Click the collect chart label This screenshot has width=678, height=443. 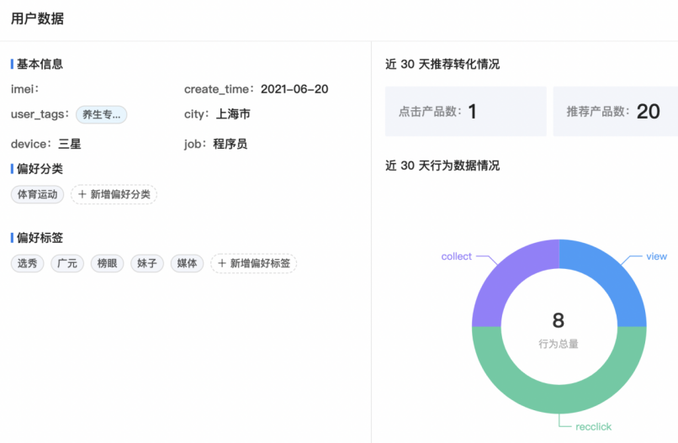[456, 256]
